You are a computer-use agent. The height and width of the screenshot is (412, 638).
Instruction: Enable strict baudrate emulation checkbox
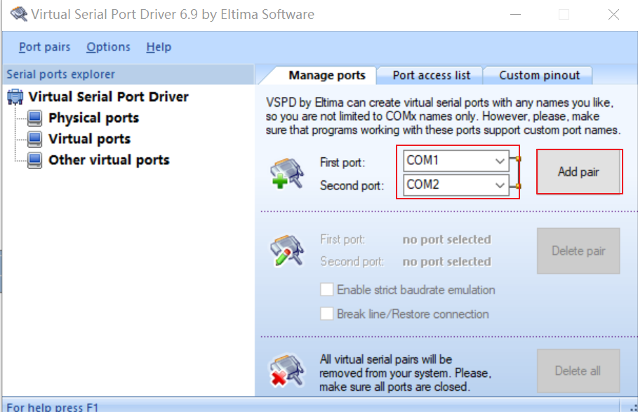[x=327, y=290]
